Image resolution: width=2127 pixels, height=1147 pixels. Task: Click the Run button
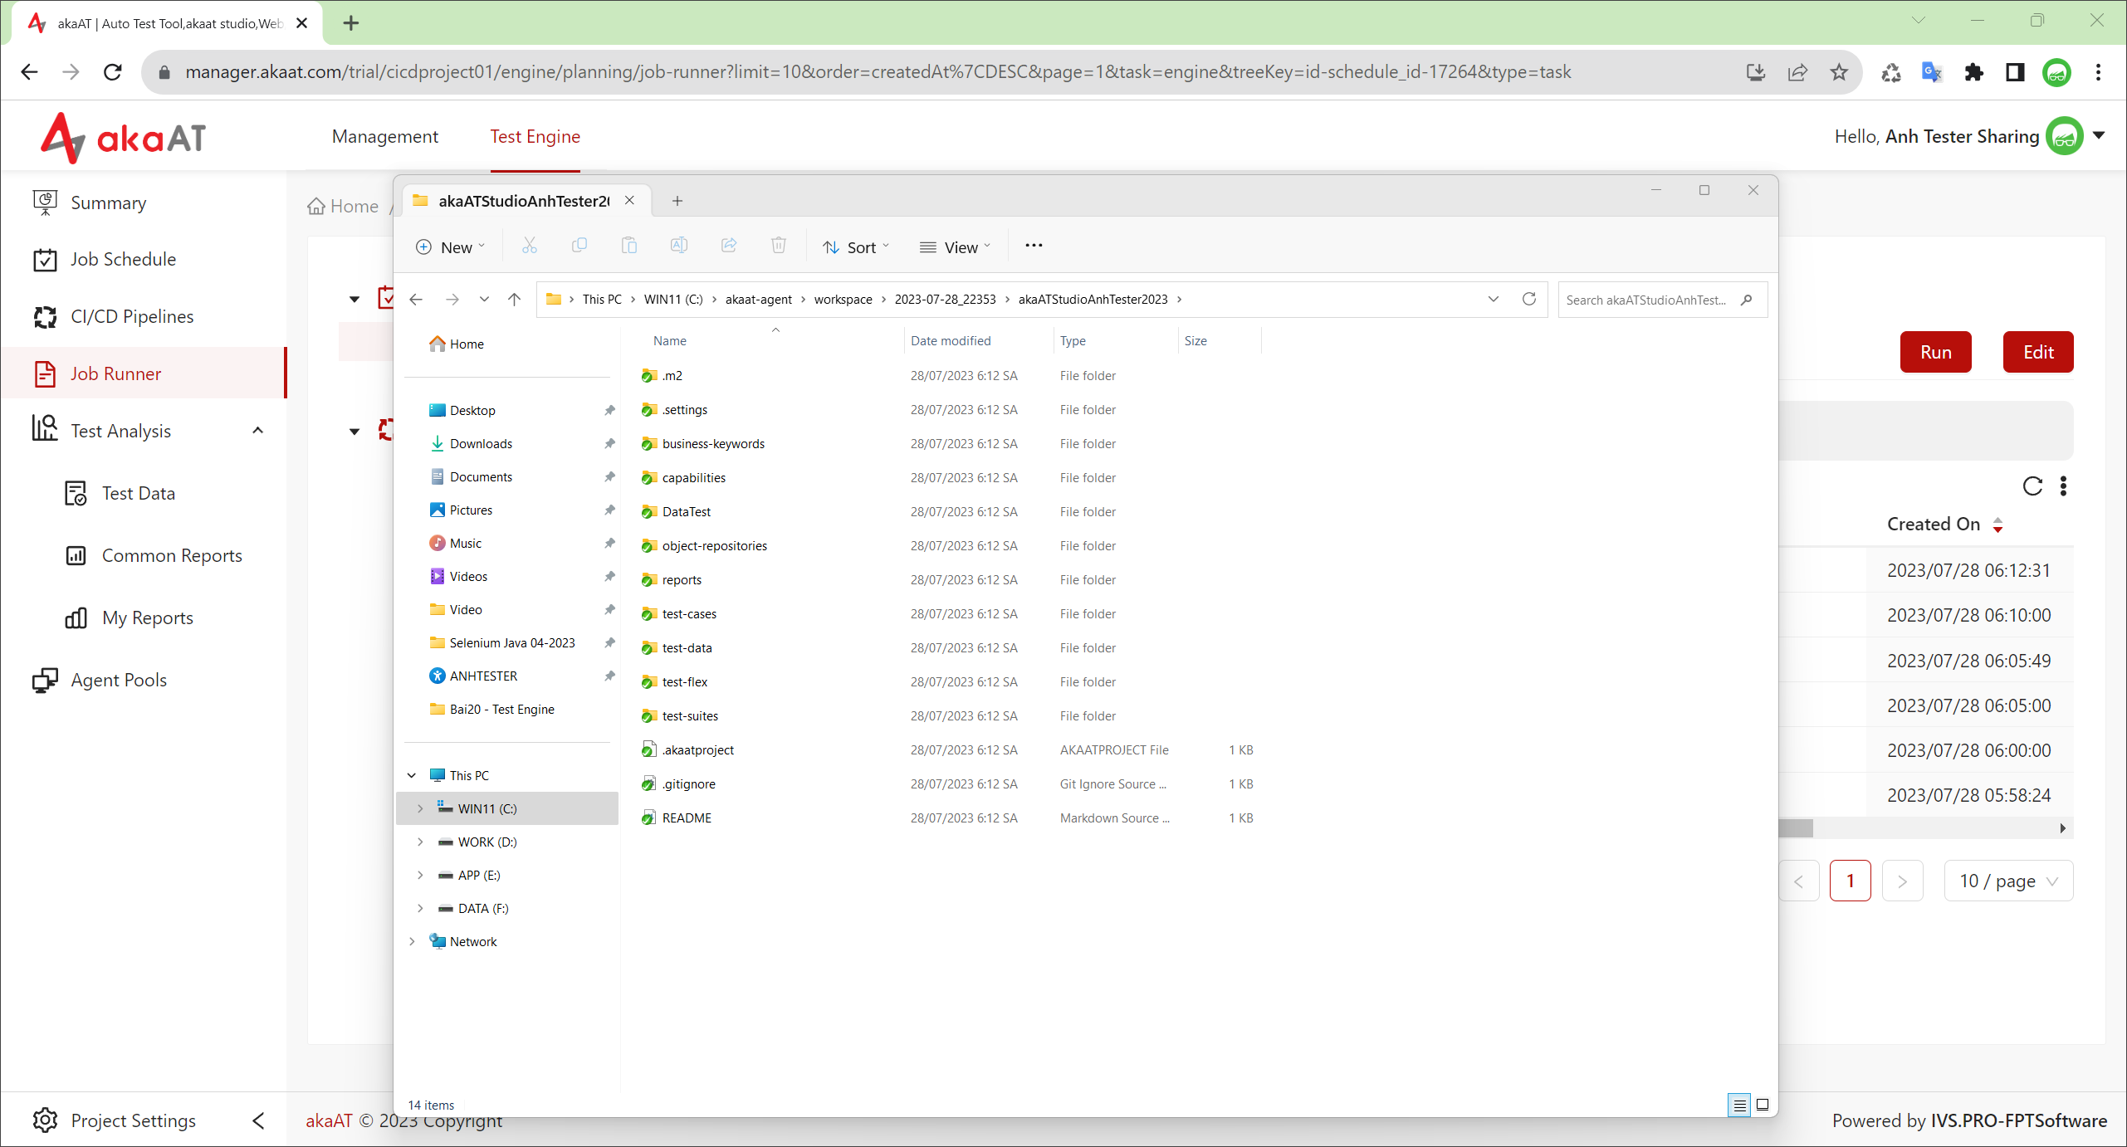1935,352
